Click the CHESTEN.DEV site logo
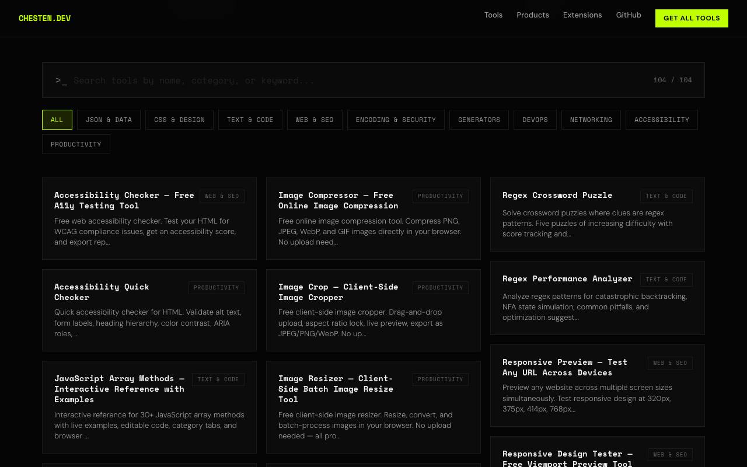747x467 pixels. (x=44, y=18)
